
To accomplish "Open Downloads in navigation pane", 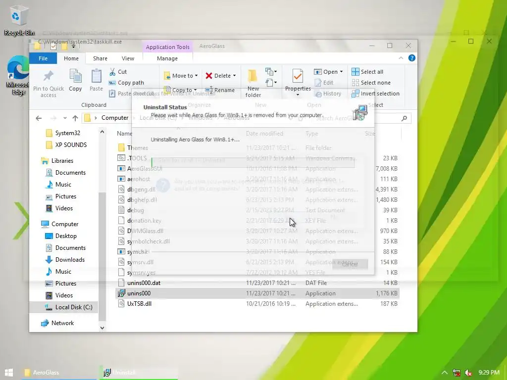I will [70, 259].
